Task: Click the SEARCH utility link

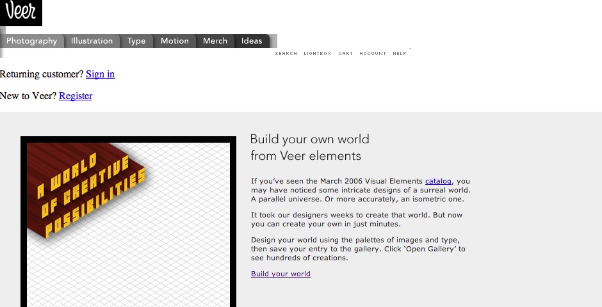Action: (x=286, y=53)
